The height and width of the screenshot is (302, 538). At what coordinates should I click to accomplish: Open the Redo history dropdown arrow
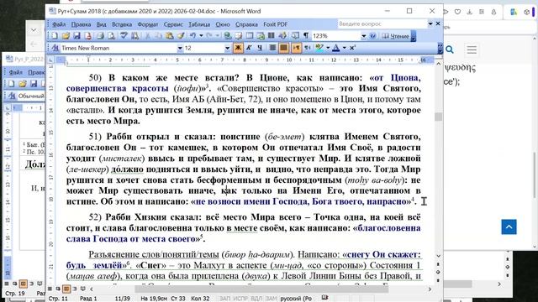click(x=217, y=35)
